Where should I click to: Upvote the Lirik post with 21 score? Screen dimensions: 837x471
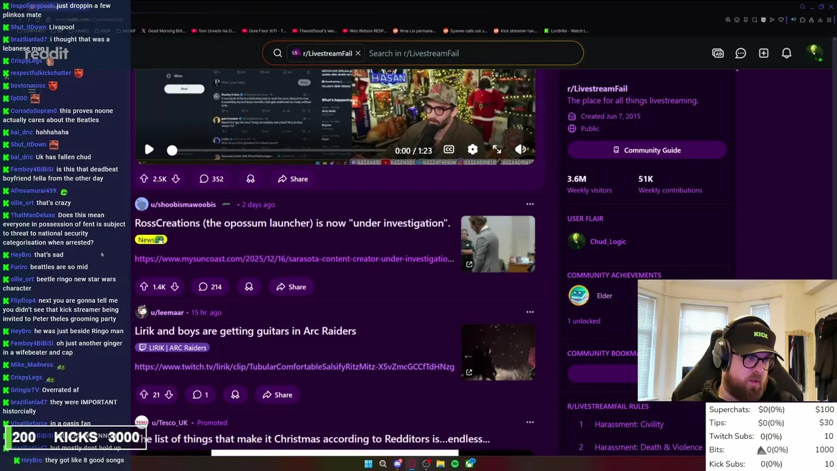coord(144,394)
